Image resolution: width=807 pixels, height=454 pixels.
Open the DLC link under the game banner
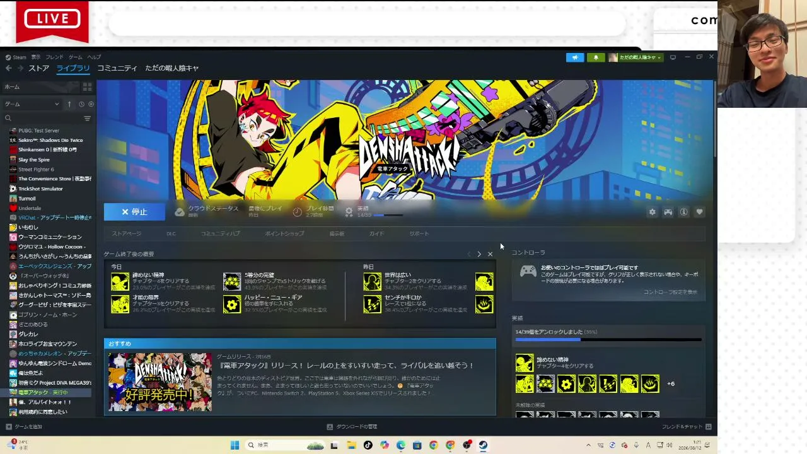click(171, 234)
